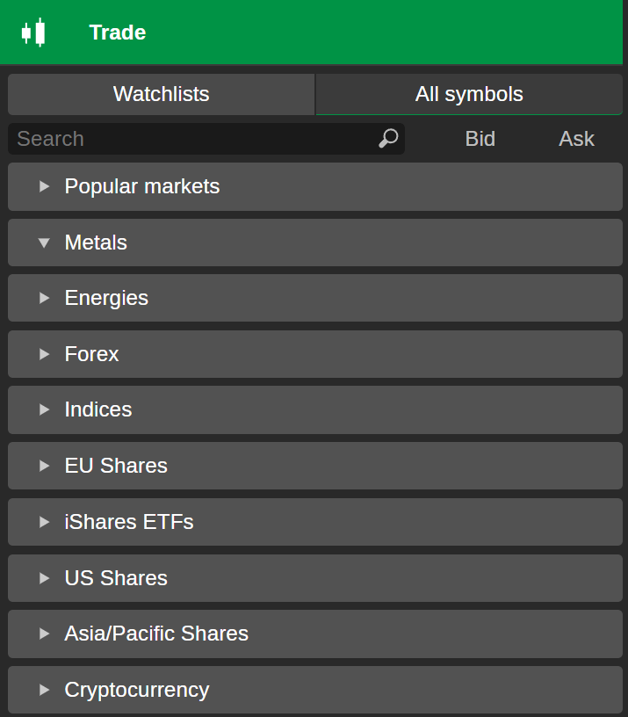Switch to the Watchlists tab

point(162,94)
